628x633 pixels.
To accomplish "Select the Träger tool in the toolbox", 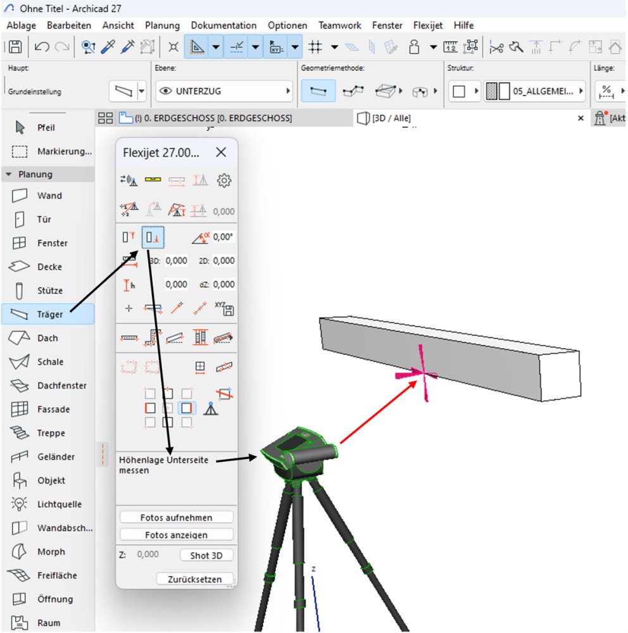I will 48,314.
